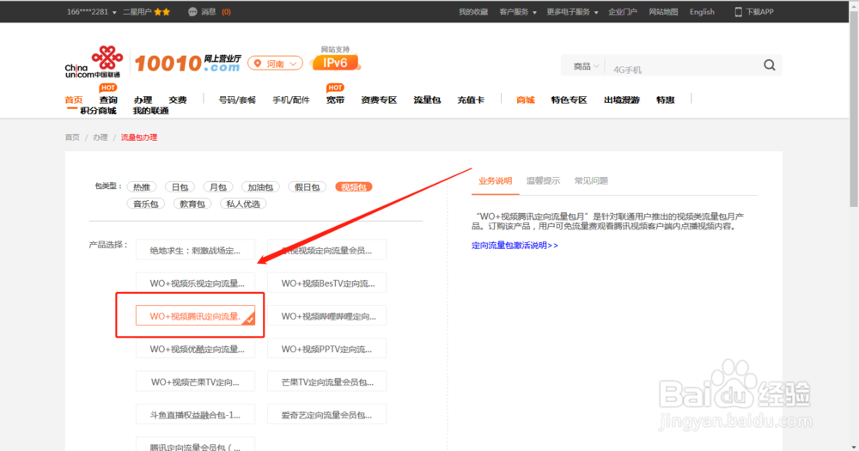The image size is (859, 451).
Task: Select product WO+视频哔哩哔哩定向...
Action: 327,315
